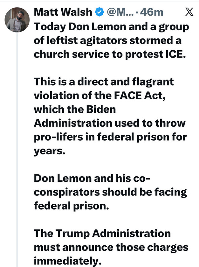Click the word "ICE" in the tweet
The width and height of the screenshot is (199, 267).
[177, 54]
